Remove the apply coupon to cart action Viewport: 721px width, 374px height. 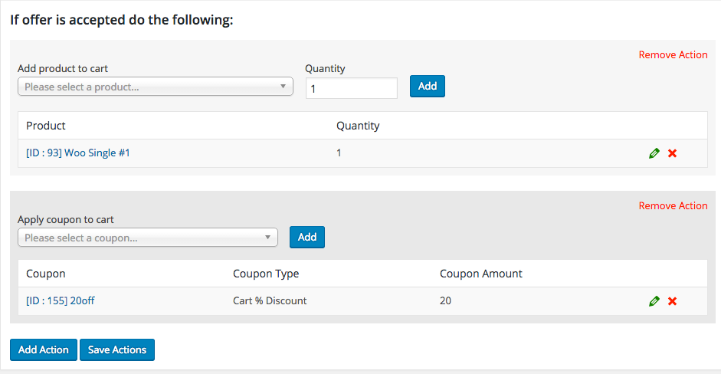coord(673,205)
